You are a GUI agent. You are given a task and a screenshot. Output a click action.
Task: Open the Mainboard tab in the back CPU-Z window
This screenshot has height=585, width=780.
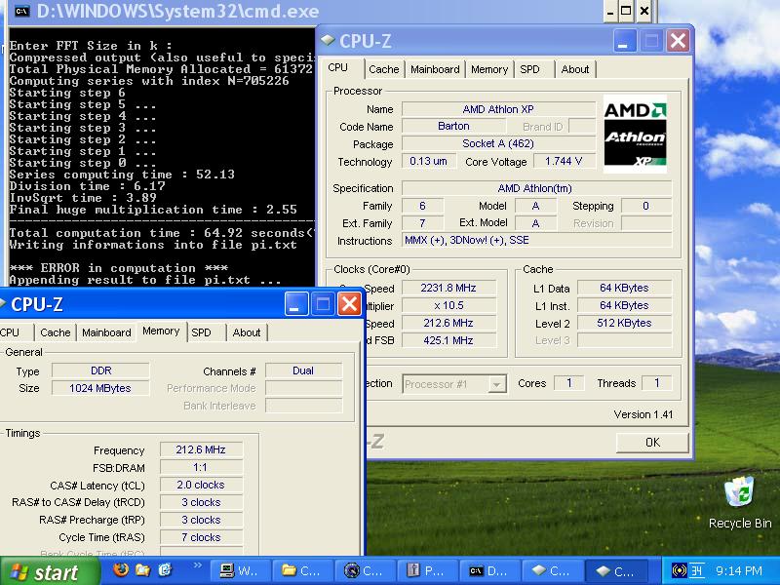point(435,69)
